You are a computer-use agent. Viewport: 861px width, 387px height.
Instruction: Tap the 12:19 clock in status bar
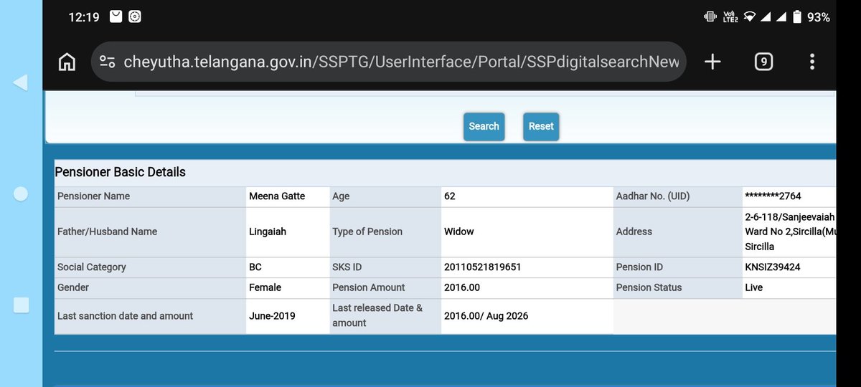(84, 17)
